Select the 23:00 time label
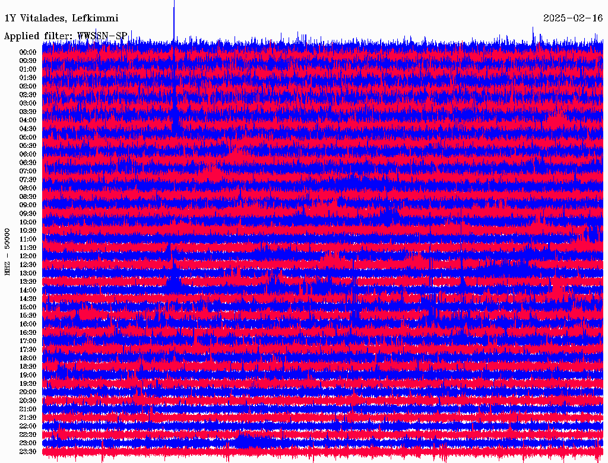 click(28, 443)
